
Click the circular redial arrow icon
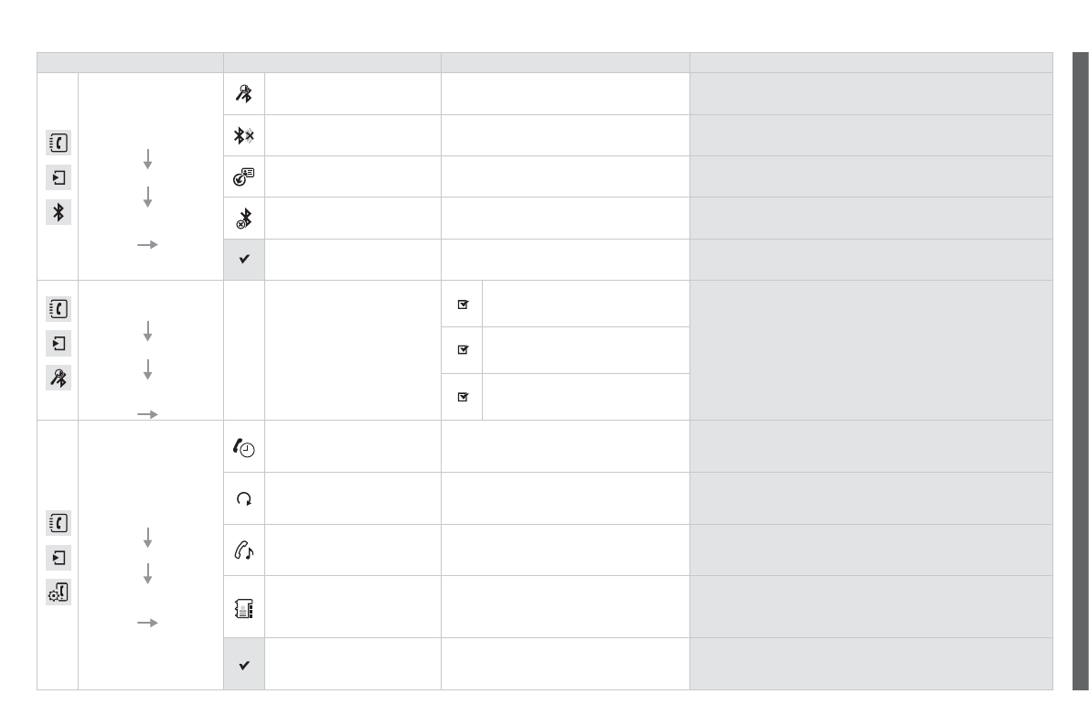244,498
